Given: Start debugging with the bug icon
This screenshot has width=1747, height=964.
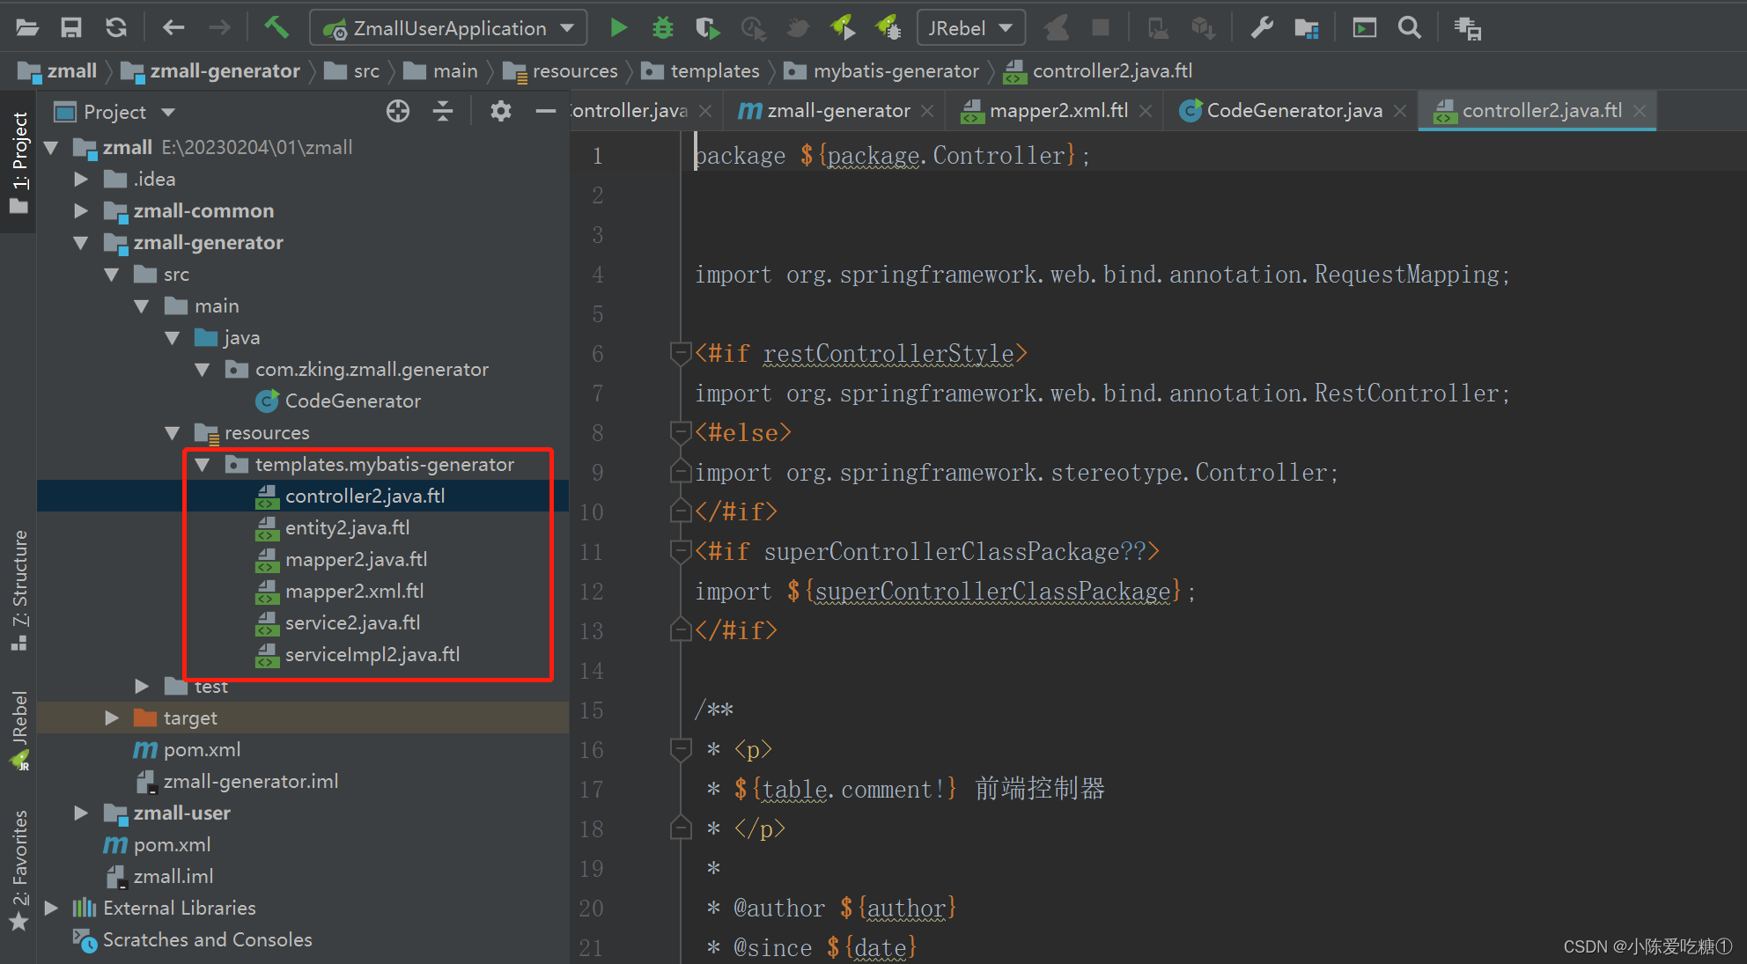Looking at the screenshot, I should click(x=662, y=27).
